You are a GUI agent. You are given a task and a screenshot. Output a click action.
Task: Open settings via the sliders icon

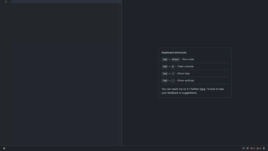coord(247,148)
